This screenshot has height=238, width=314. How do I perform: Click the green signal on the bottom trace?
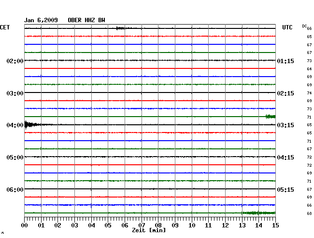point(259,213)
